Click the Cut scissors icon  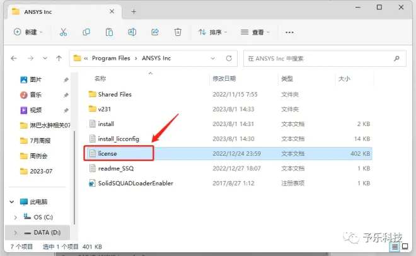pyautogui.click(x=63, y=32)
